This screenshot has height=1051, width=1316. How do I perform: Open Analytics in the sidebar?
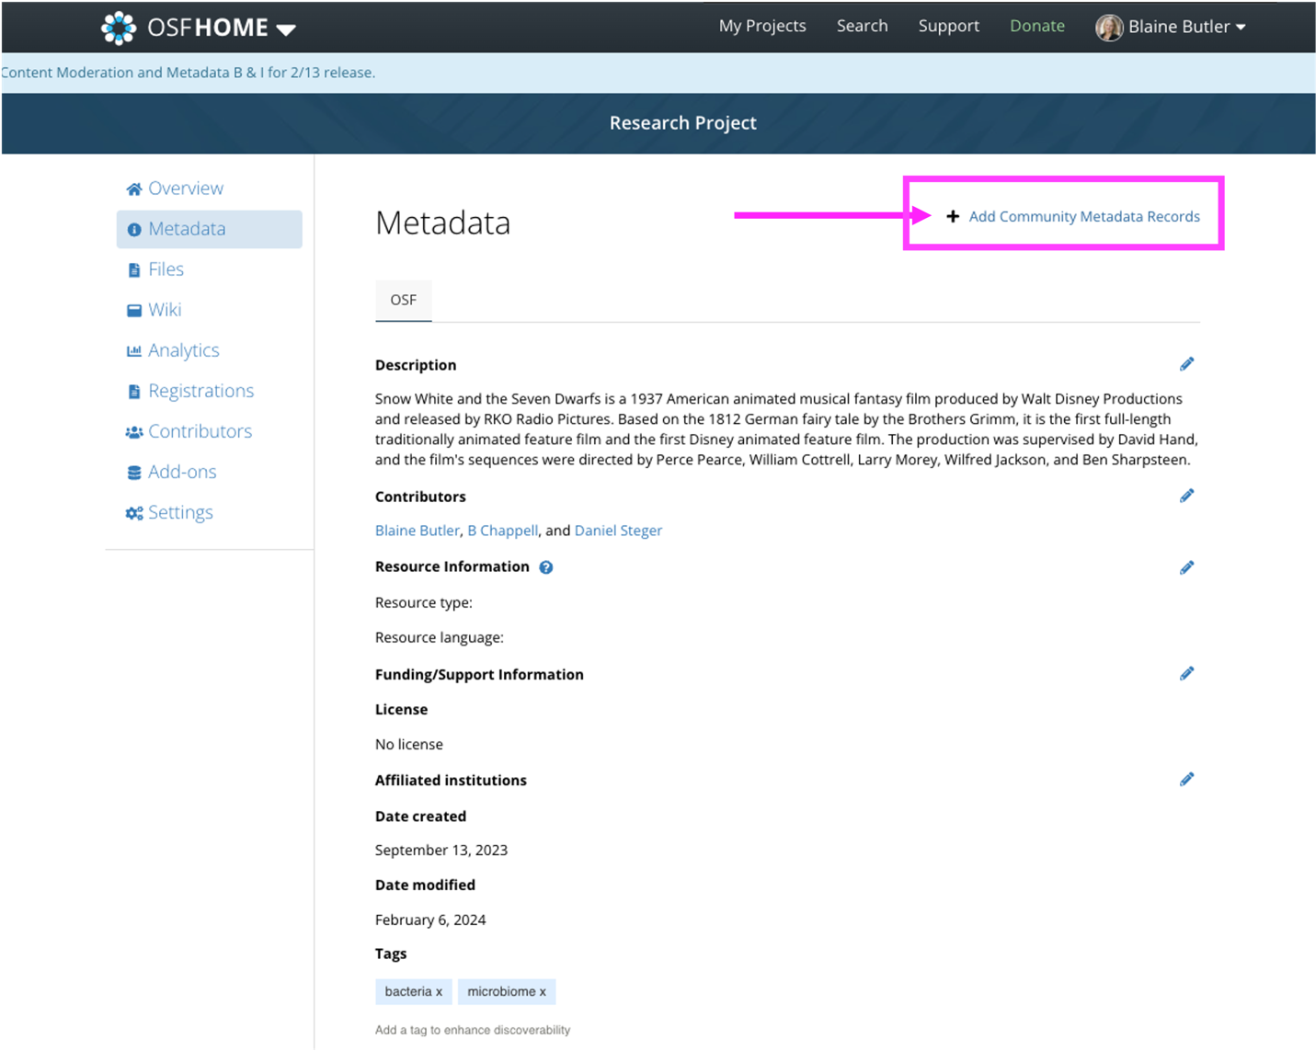click(184, 350)
